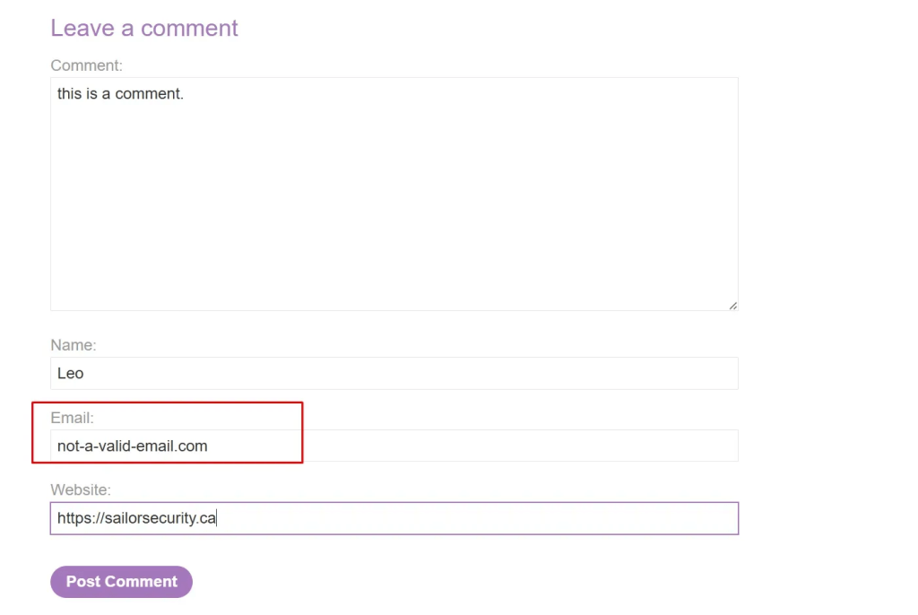Click the word "comment" in the heading
The image size is (918, 615).
tap(189, 28)
